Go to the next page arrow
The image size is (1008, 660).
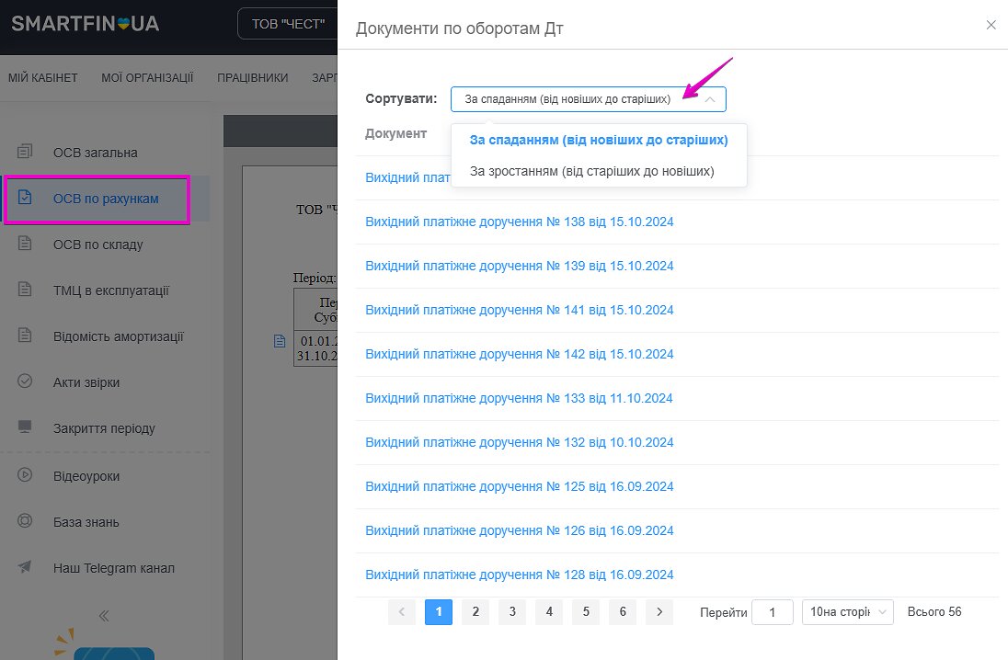pyautogui.click(x=659, y=612)
